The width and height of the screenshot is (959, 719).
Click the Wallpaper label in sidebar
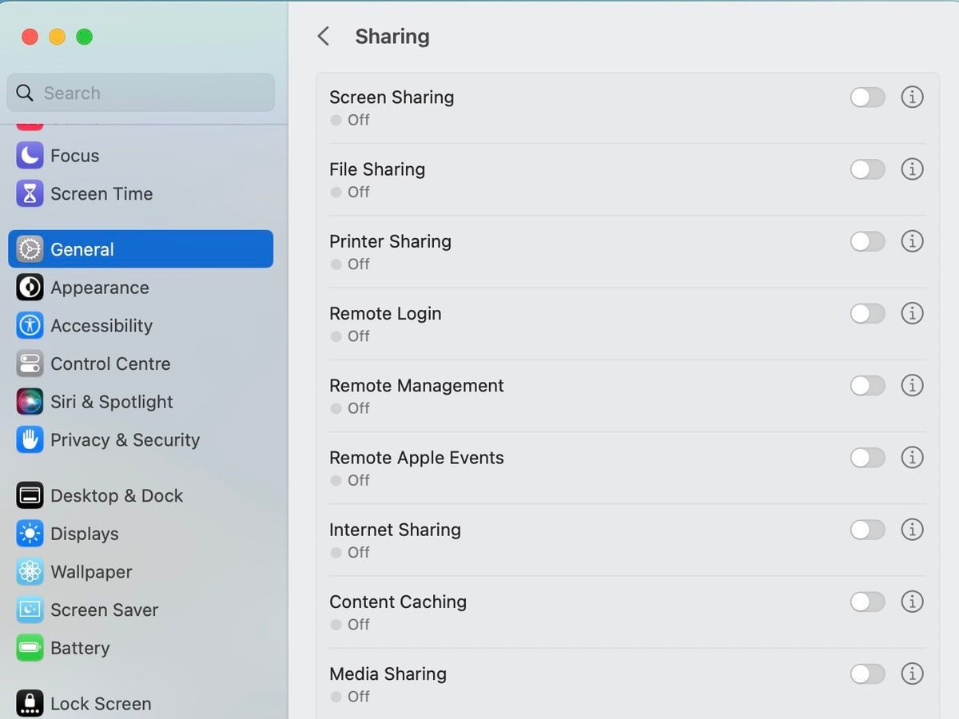(x=91, y=572)
